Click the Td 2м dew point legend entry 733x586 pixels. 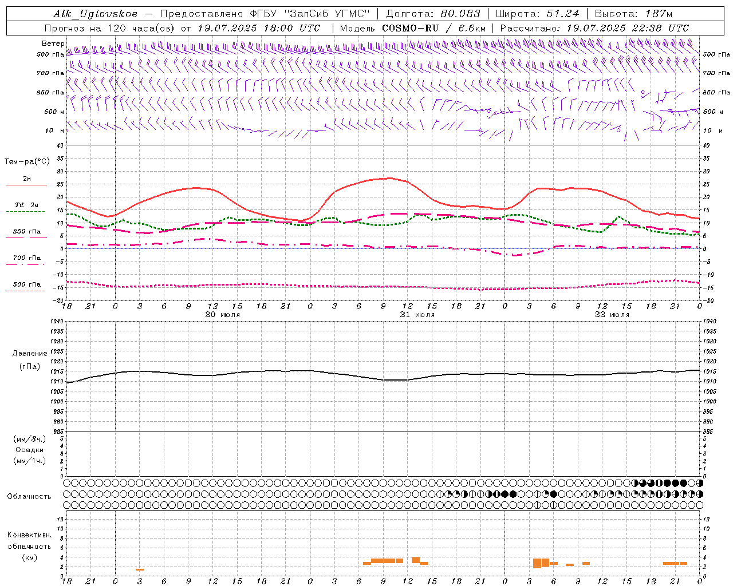click(26, 205)
